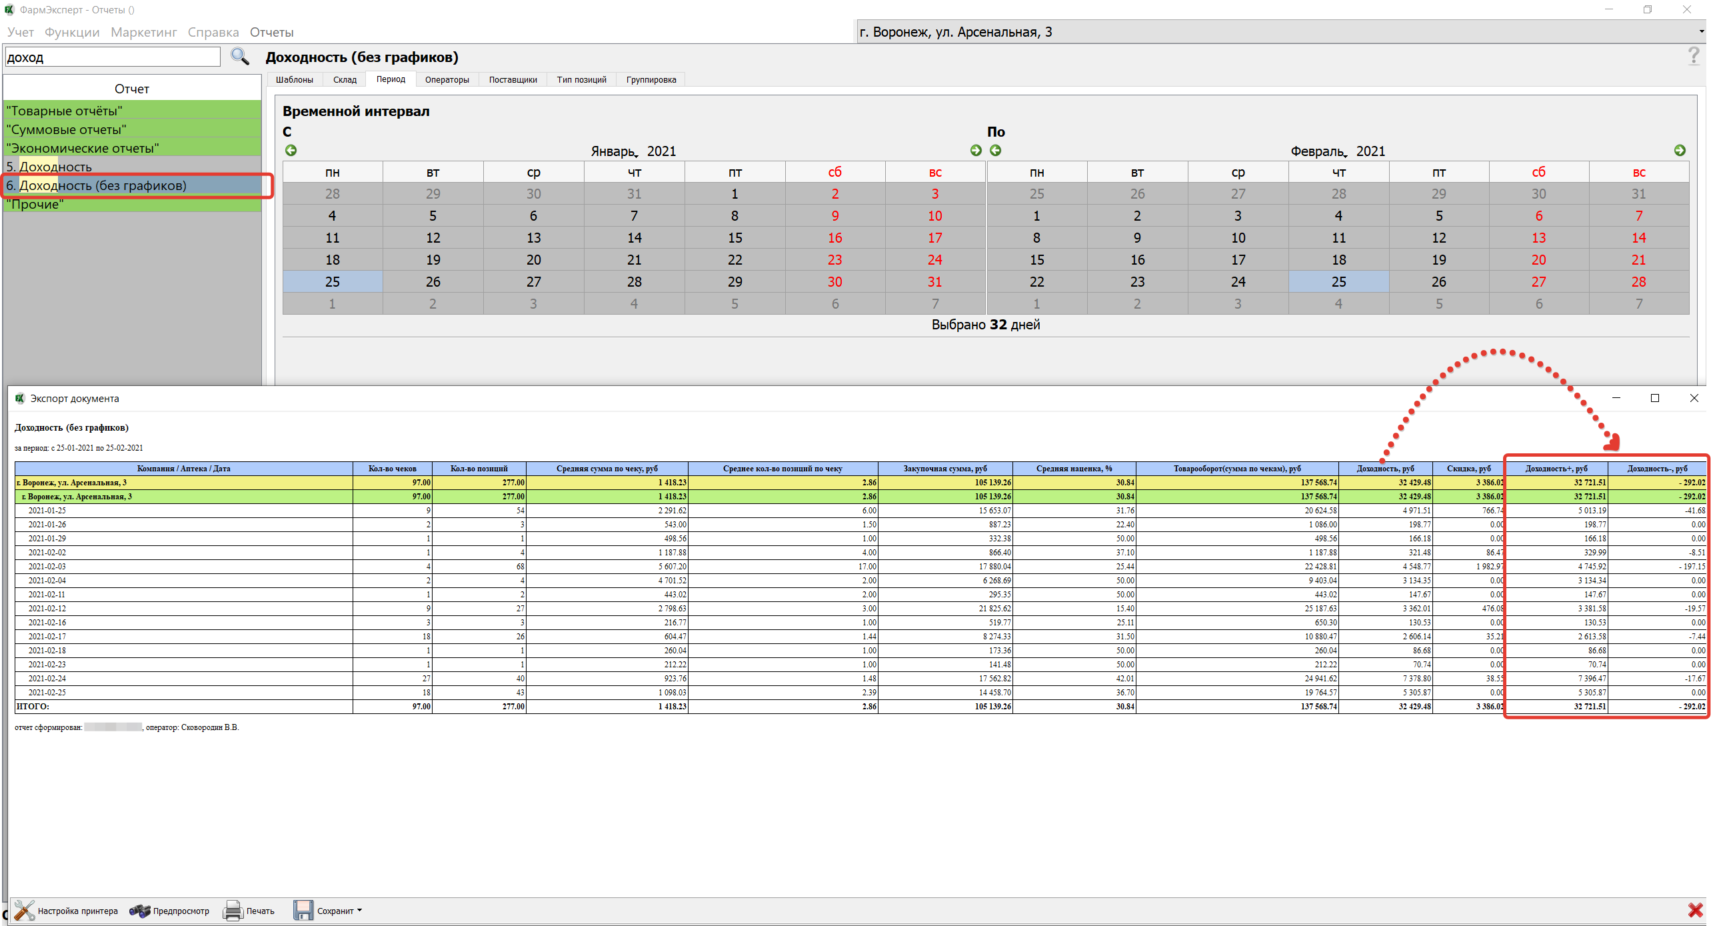Viewport: 1711px width, 926px height.
Task: Open print preview binoculars icon
Action: [x=139, y=910]
